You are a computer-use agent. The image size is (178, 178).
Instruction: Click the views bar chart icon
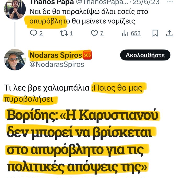(125, 33)
